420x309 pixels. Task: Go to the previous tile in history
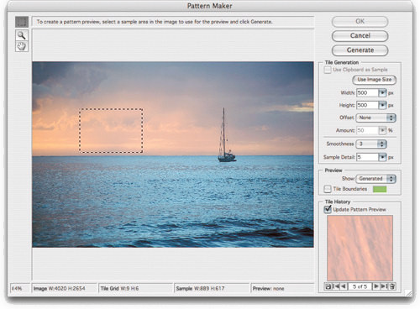tap(344, 286)
